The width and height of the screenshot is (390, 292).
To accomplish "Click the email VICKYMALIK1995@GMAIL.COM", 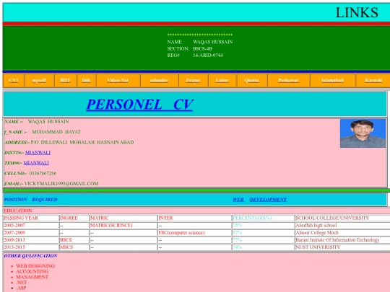I will (x=61, y=184).
